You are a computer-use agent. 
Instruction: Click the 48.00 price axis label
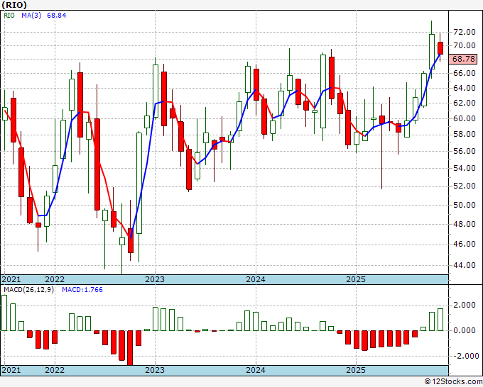coord(465,224)
